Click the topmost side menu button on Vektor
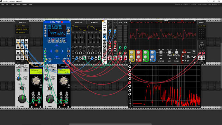This screenshot has width=222, height=125. 45,26
